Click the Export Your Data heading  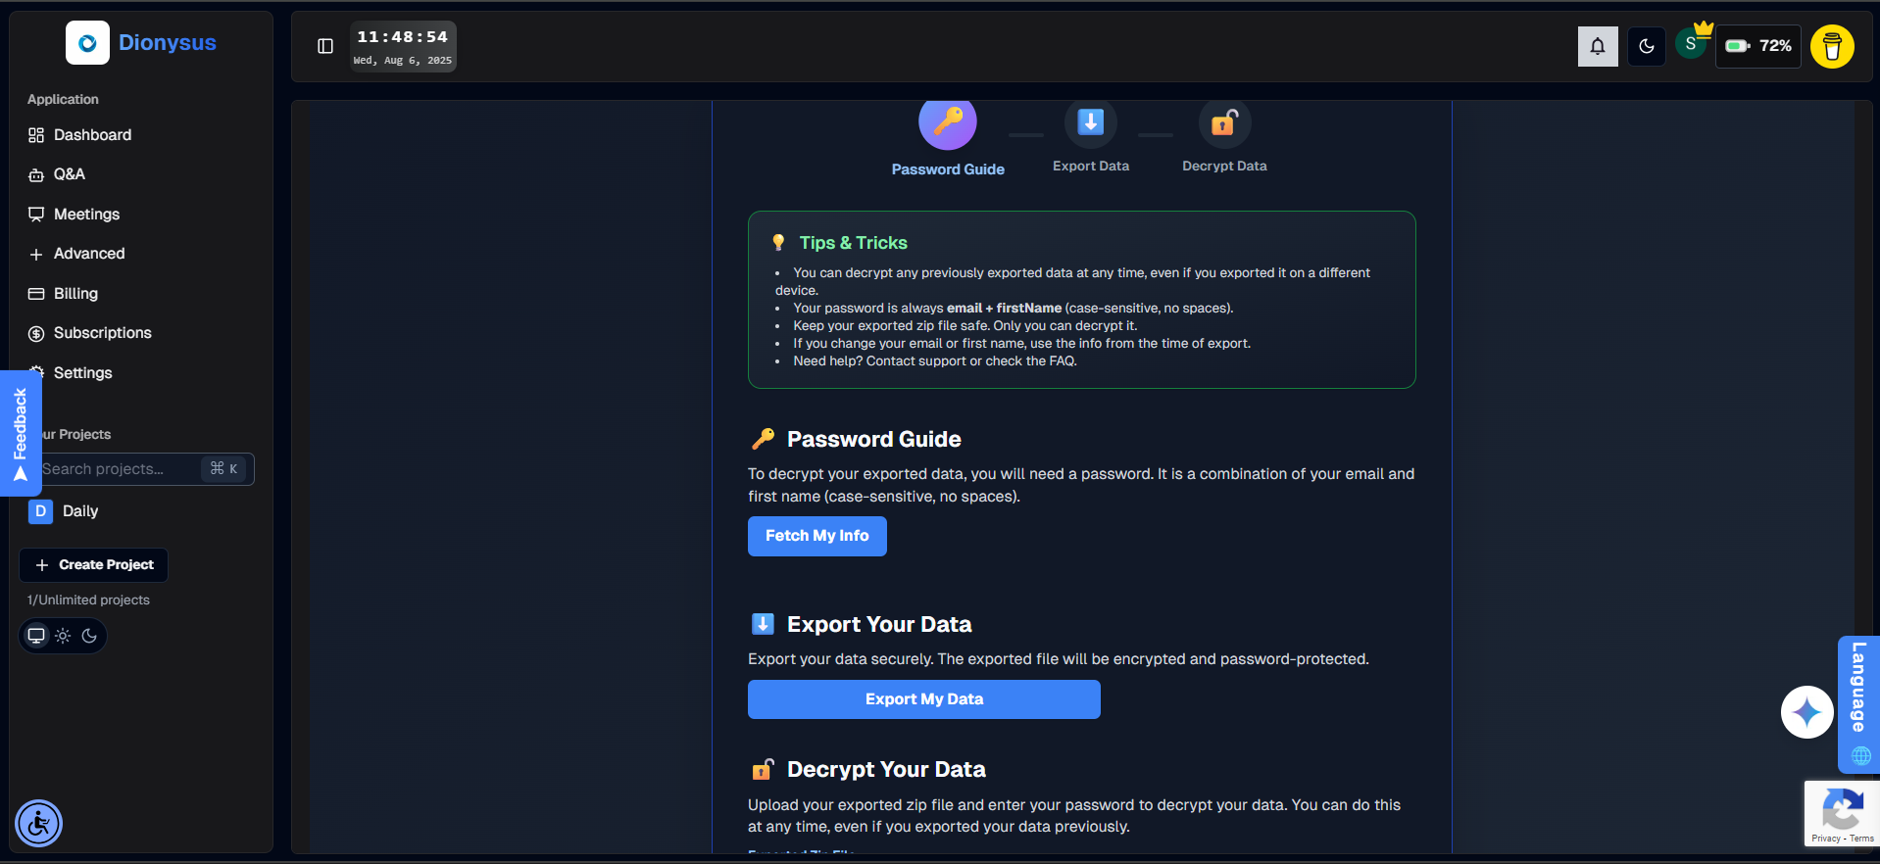[879, 625]
